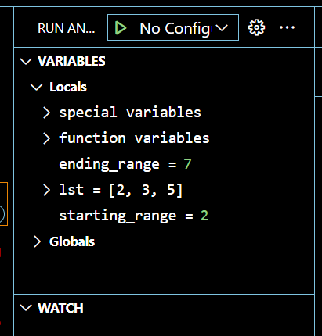Viewport: 322px width, 336px height.
Task: Start debugging with the green play icon
Action: coord(121,28)
